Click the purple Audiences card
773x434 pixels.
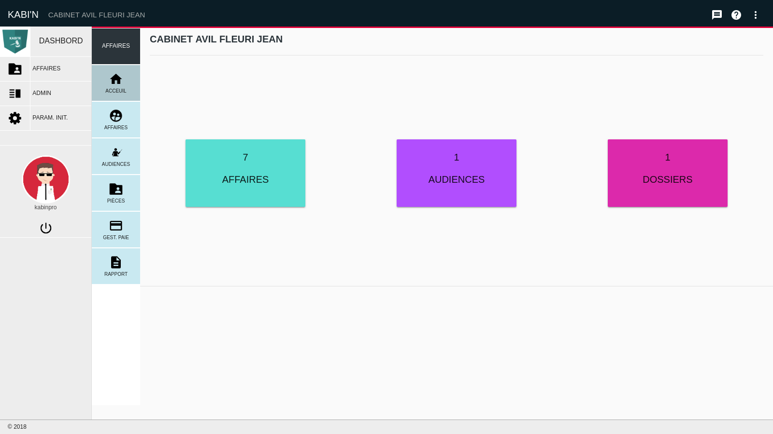pos(457,173)
